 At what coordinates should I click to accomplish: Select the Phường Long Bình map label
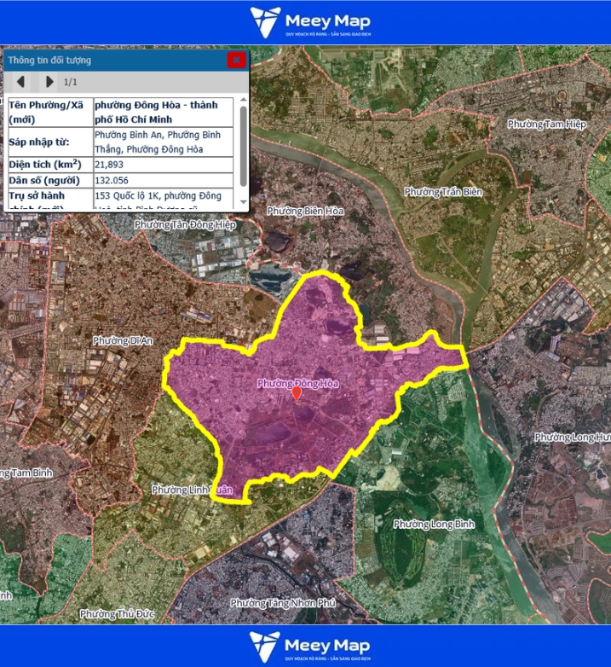pyautogui.click(x=434, y=524)
